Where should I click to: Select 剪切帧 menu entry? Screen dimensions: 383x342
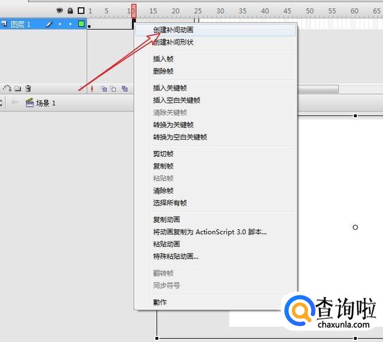pyautogui.click(x=216, y=154)
